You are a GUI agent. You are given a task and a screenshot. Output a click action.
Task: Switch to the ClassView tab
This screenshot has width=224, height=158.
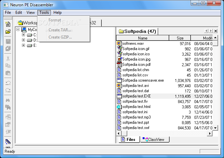tap(155, 139)
